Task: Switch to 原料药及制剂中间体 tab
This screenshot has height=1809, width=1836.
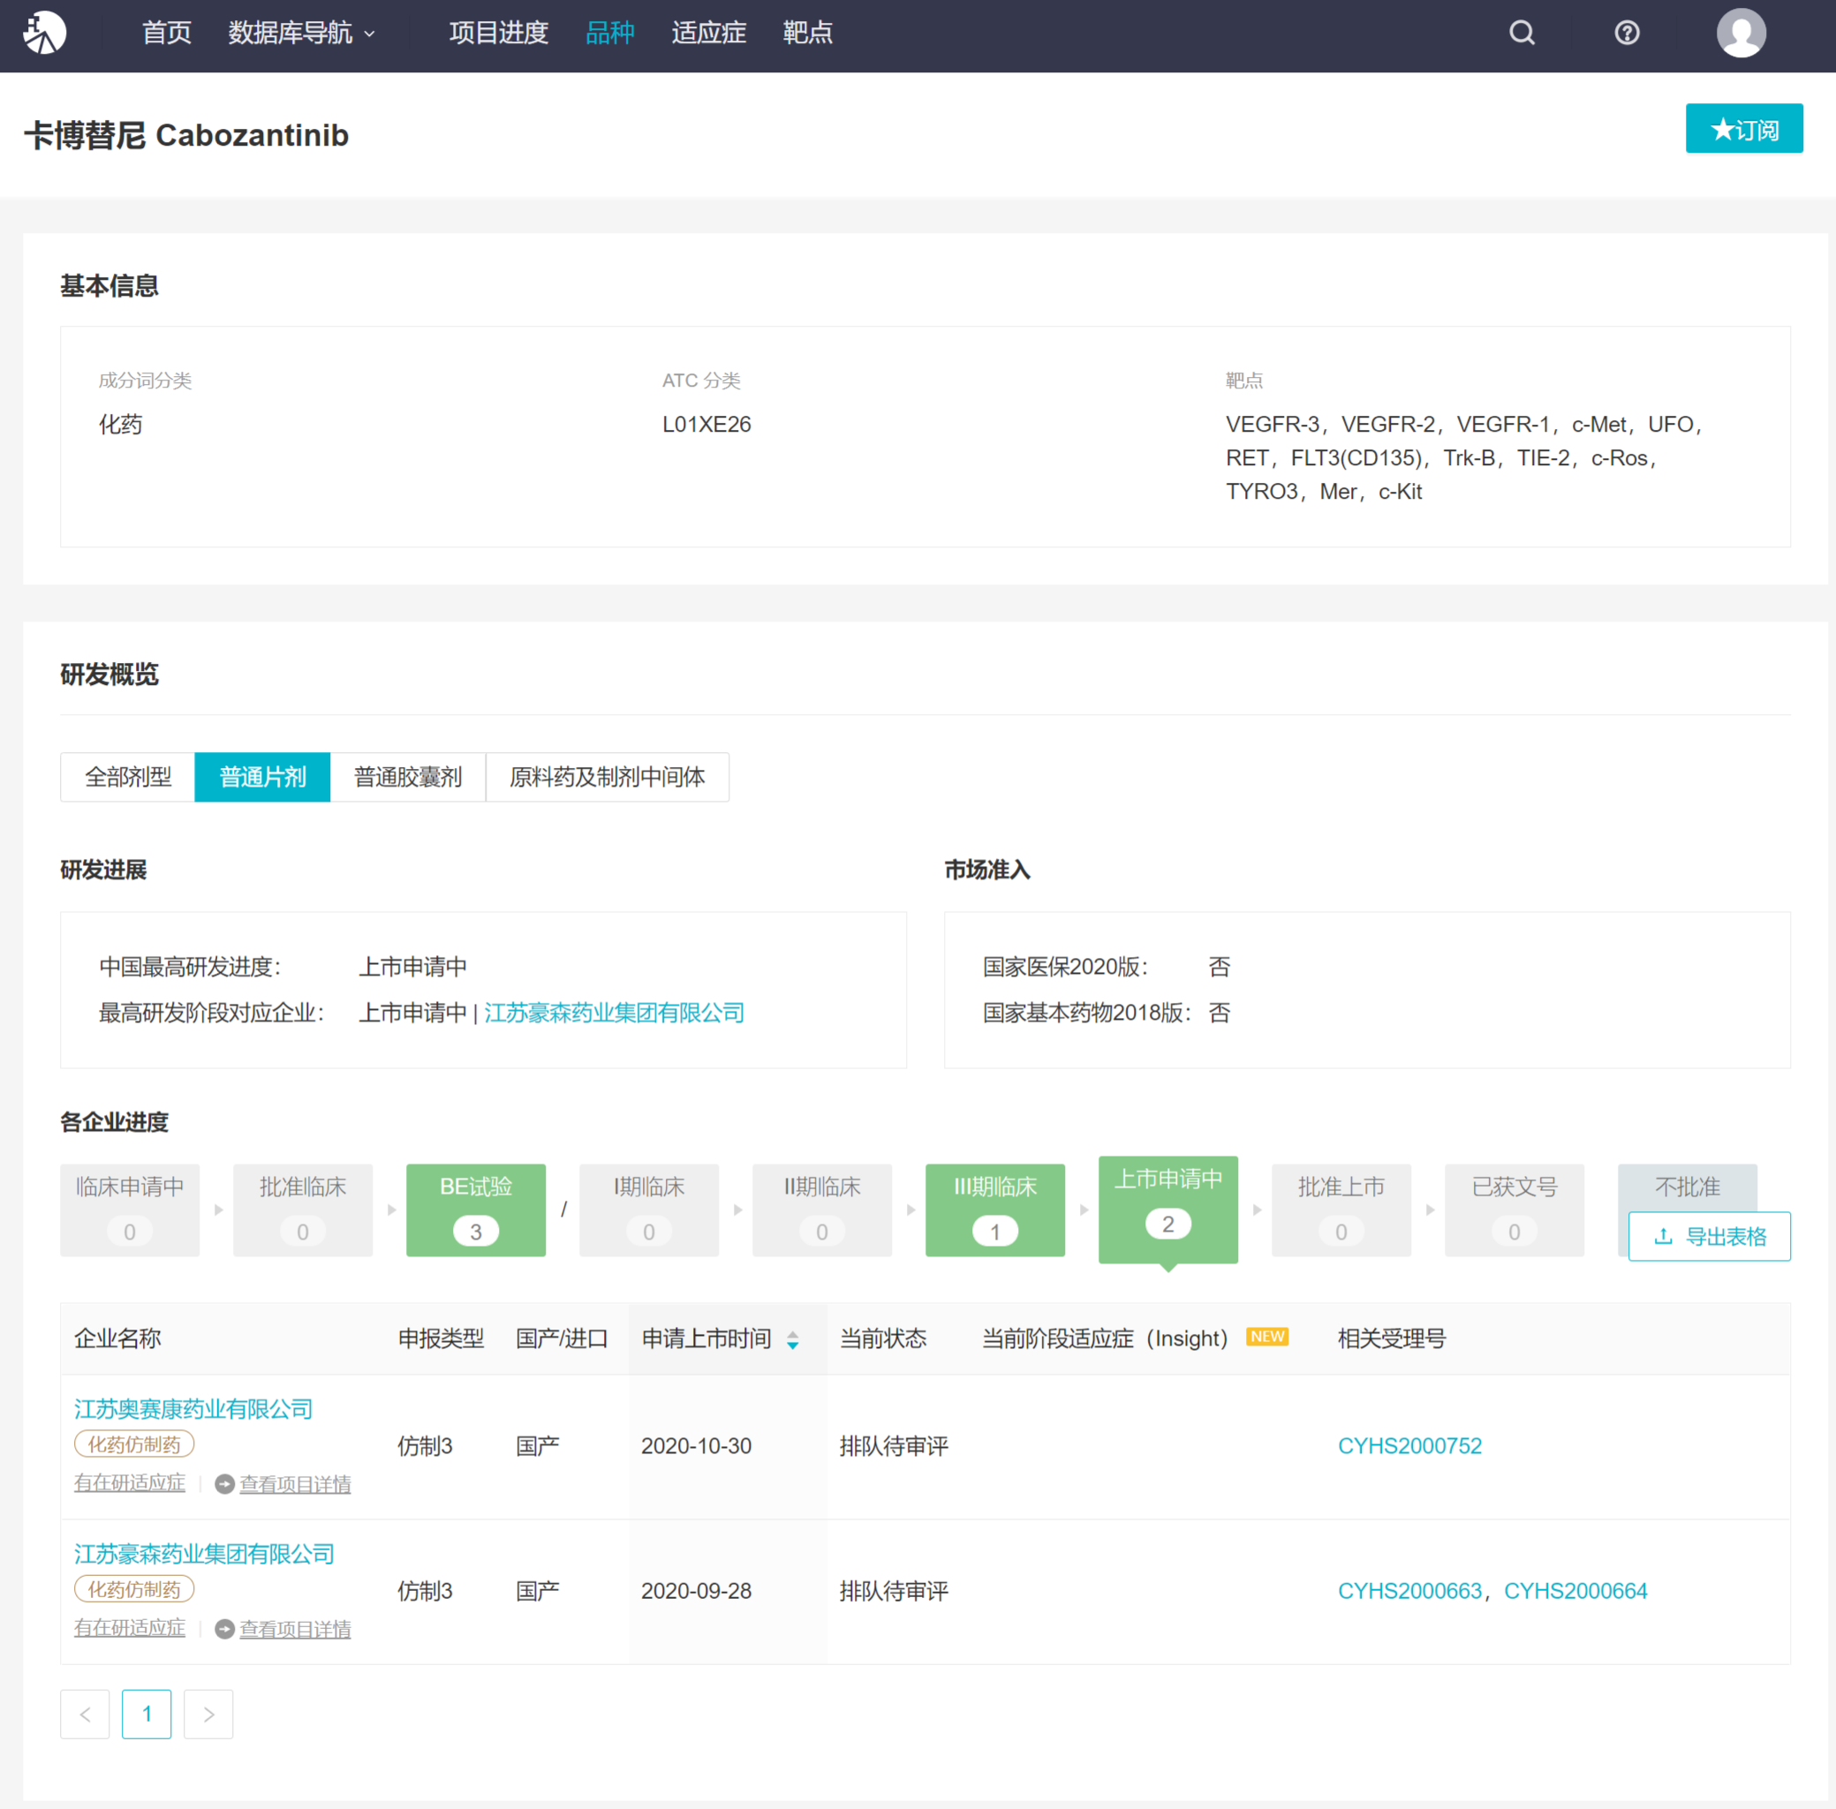Action: click(x=608, y=777)
